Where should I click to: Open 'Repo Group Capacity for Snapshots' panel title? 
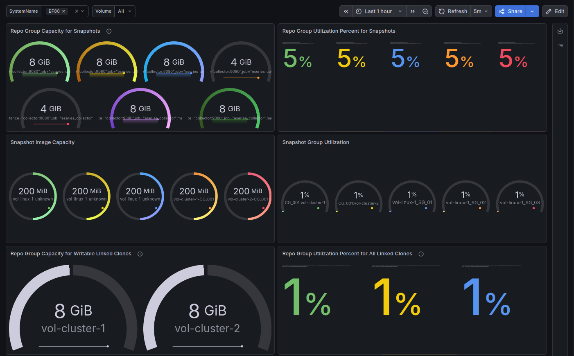(x=55, y=31)
